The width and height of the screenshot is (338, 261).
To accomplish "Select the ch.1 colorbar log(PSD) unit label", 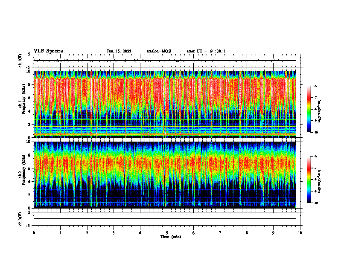I will (320, 111).
